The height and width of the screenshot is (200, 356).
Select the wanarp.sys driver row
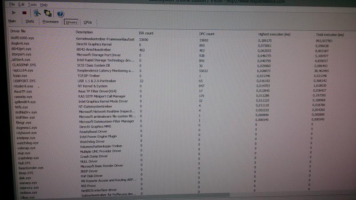(x=28, y=183)
